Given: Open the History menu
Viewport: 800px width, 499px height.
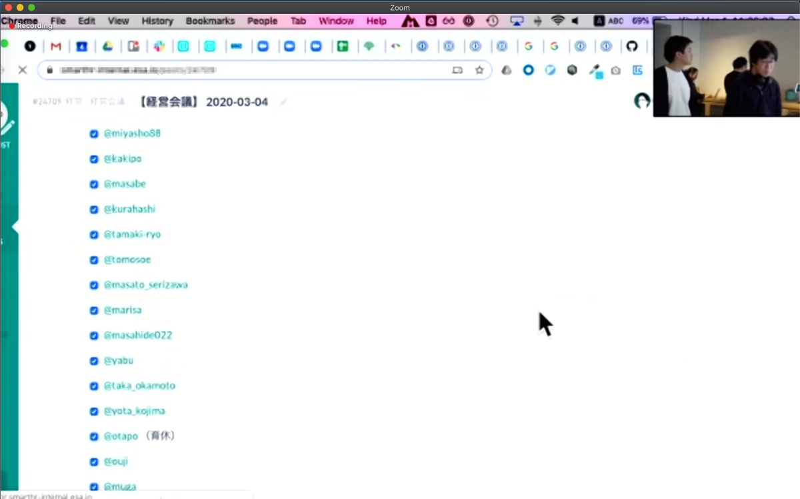Looking at the screenshot, I should pos(157,21).
